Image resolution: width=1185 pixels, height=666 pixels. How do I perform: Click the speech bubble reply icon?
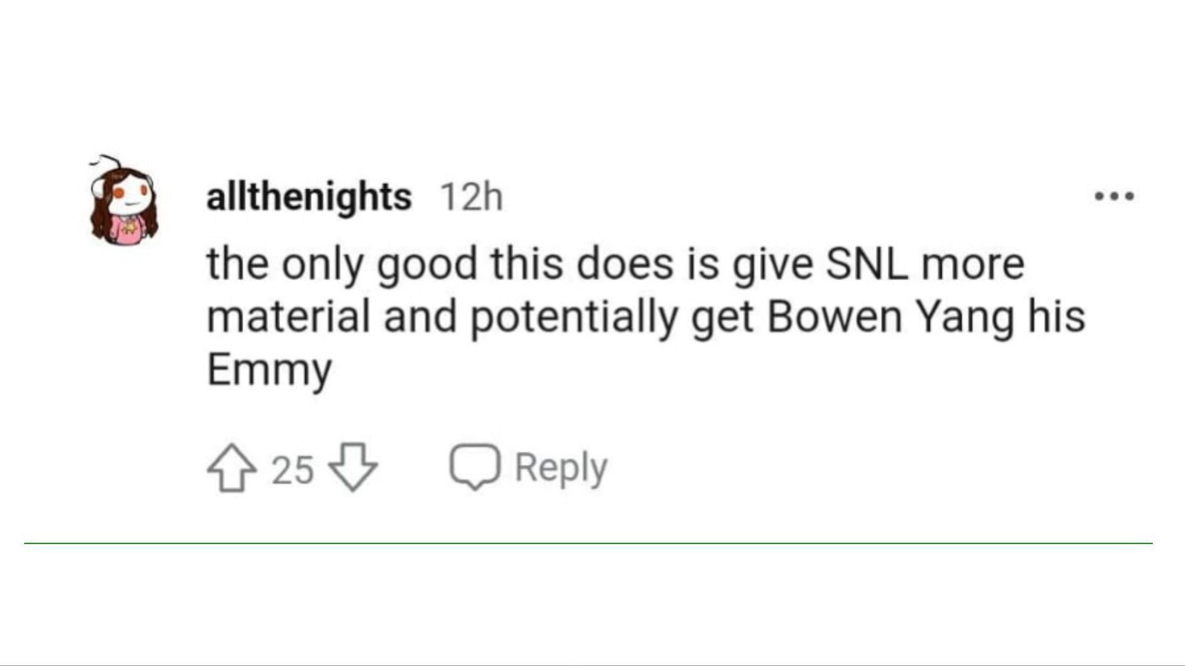tap(474, 467)
